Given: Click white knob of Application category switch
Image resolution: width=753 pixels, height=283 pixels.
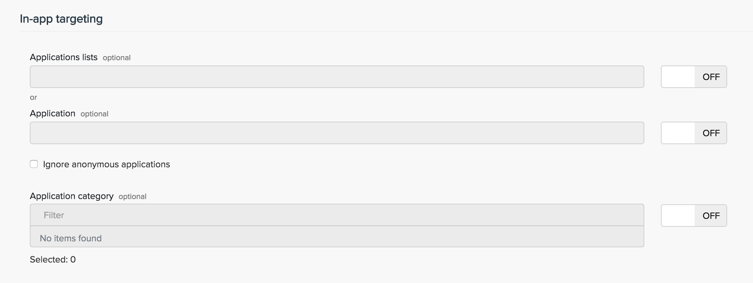Looking at the screenshot, I should pos(678,216).
